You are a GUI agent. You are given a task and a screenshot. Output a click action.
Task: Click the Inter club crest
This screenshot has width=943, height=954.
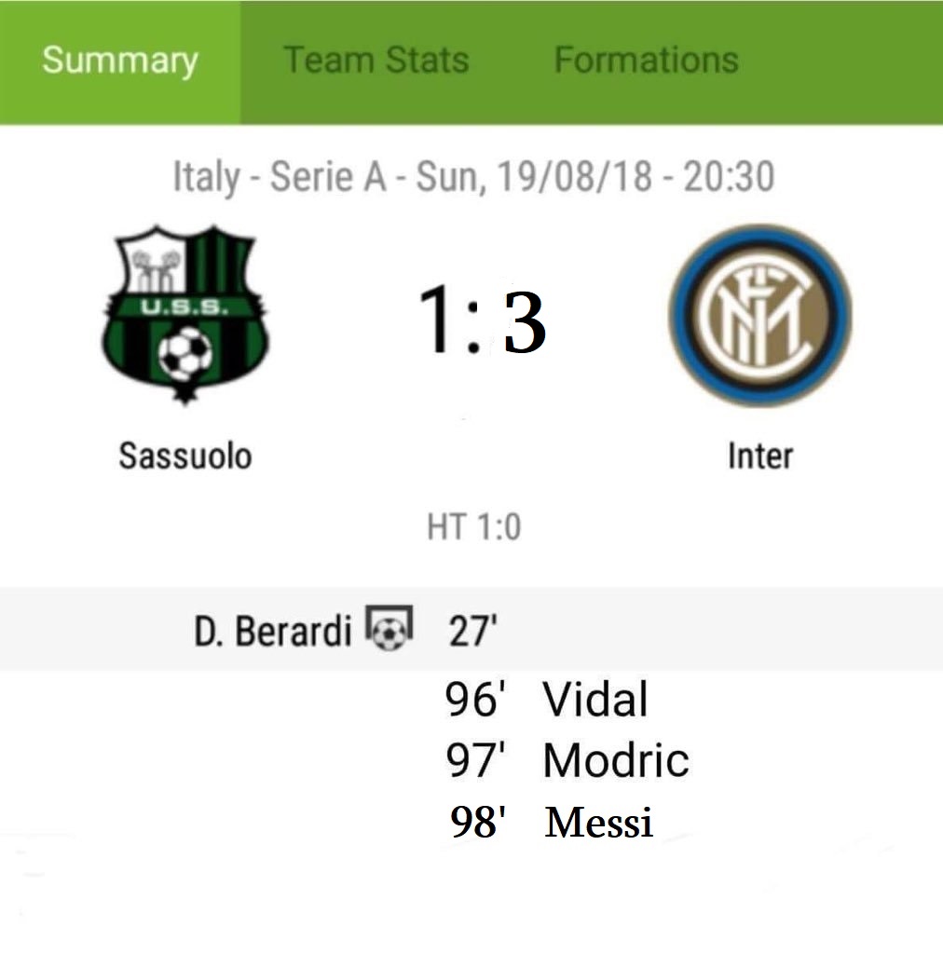click(x=759, y=315)
